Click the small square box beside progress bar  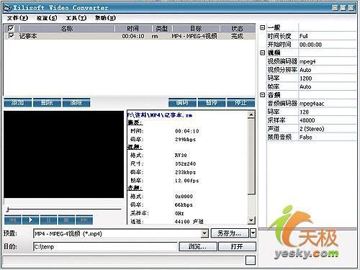(x=251, y=260)
